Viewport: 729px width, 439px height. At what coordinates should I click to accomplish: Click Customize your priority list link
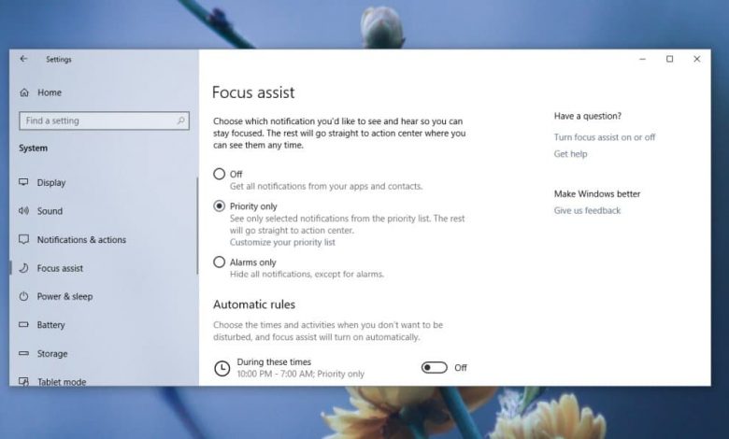point(282,242)
